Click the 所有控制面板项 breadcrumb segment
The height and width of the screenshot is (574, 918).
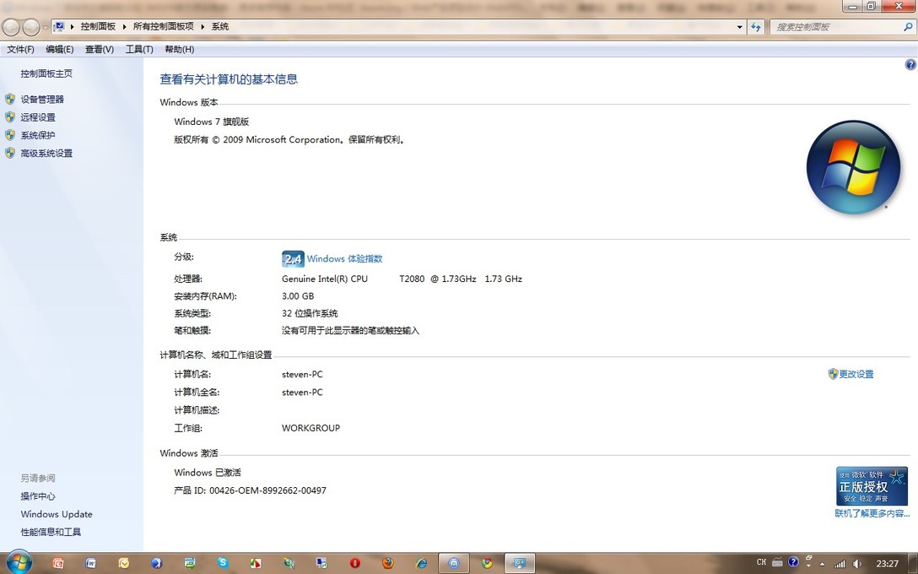tap(164, 27)
